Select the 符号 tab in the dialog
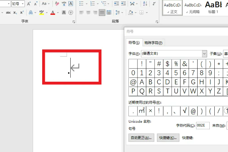Viewport: 228px width, 152px height. [x=134, y=43]
